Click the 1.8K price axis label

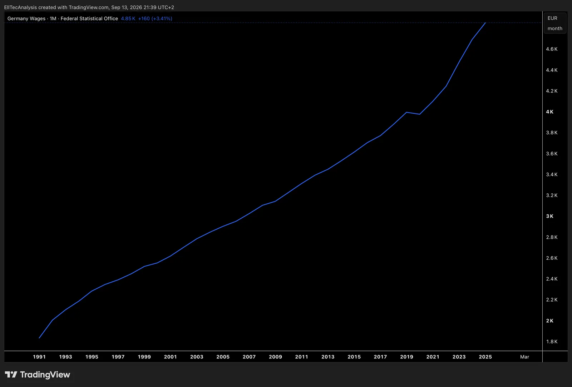[x=552, y=342]
